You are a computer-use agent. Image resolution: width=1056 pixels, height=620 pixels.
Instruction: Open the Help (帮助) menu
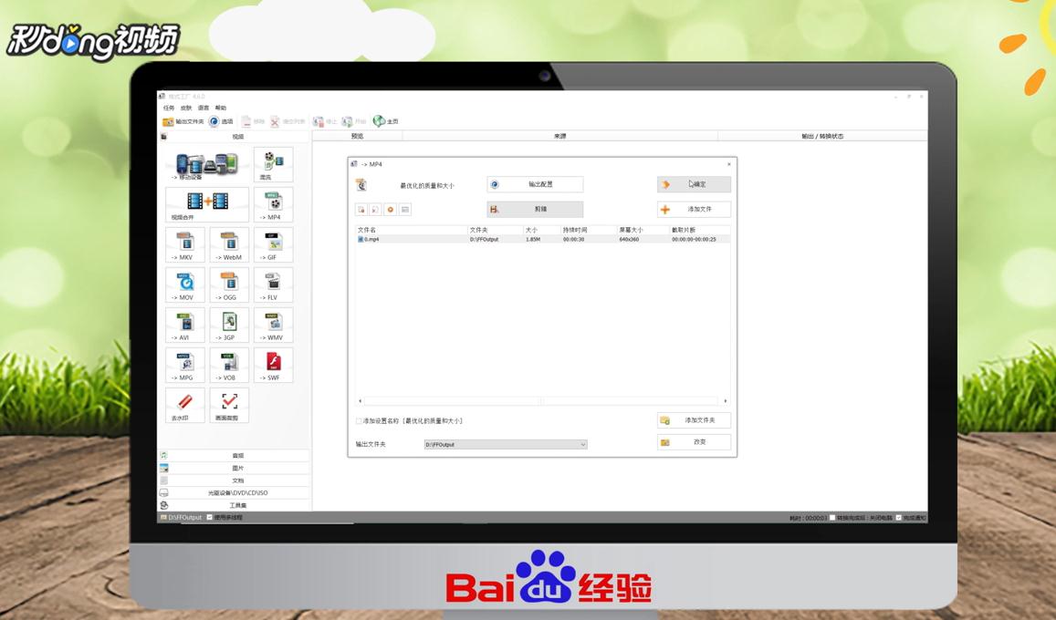click(x=221, y=108)
